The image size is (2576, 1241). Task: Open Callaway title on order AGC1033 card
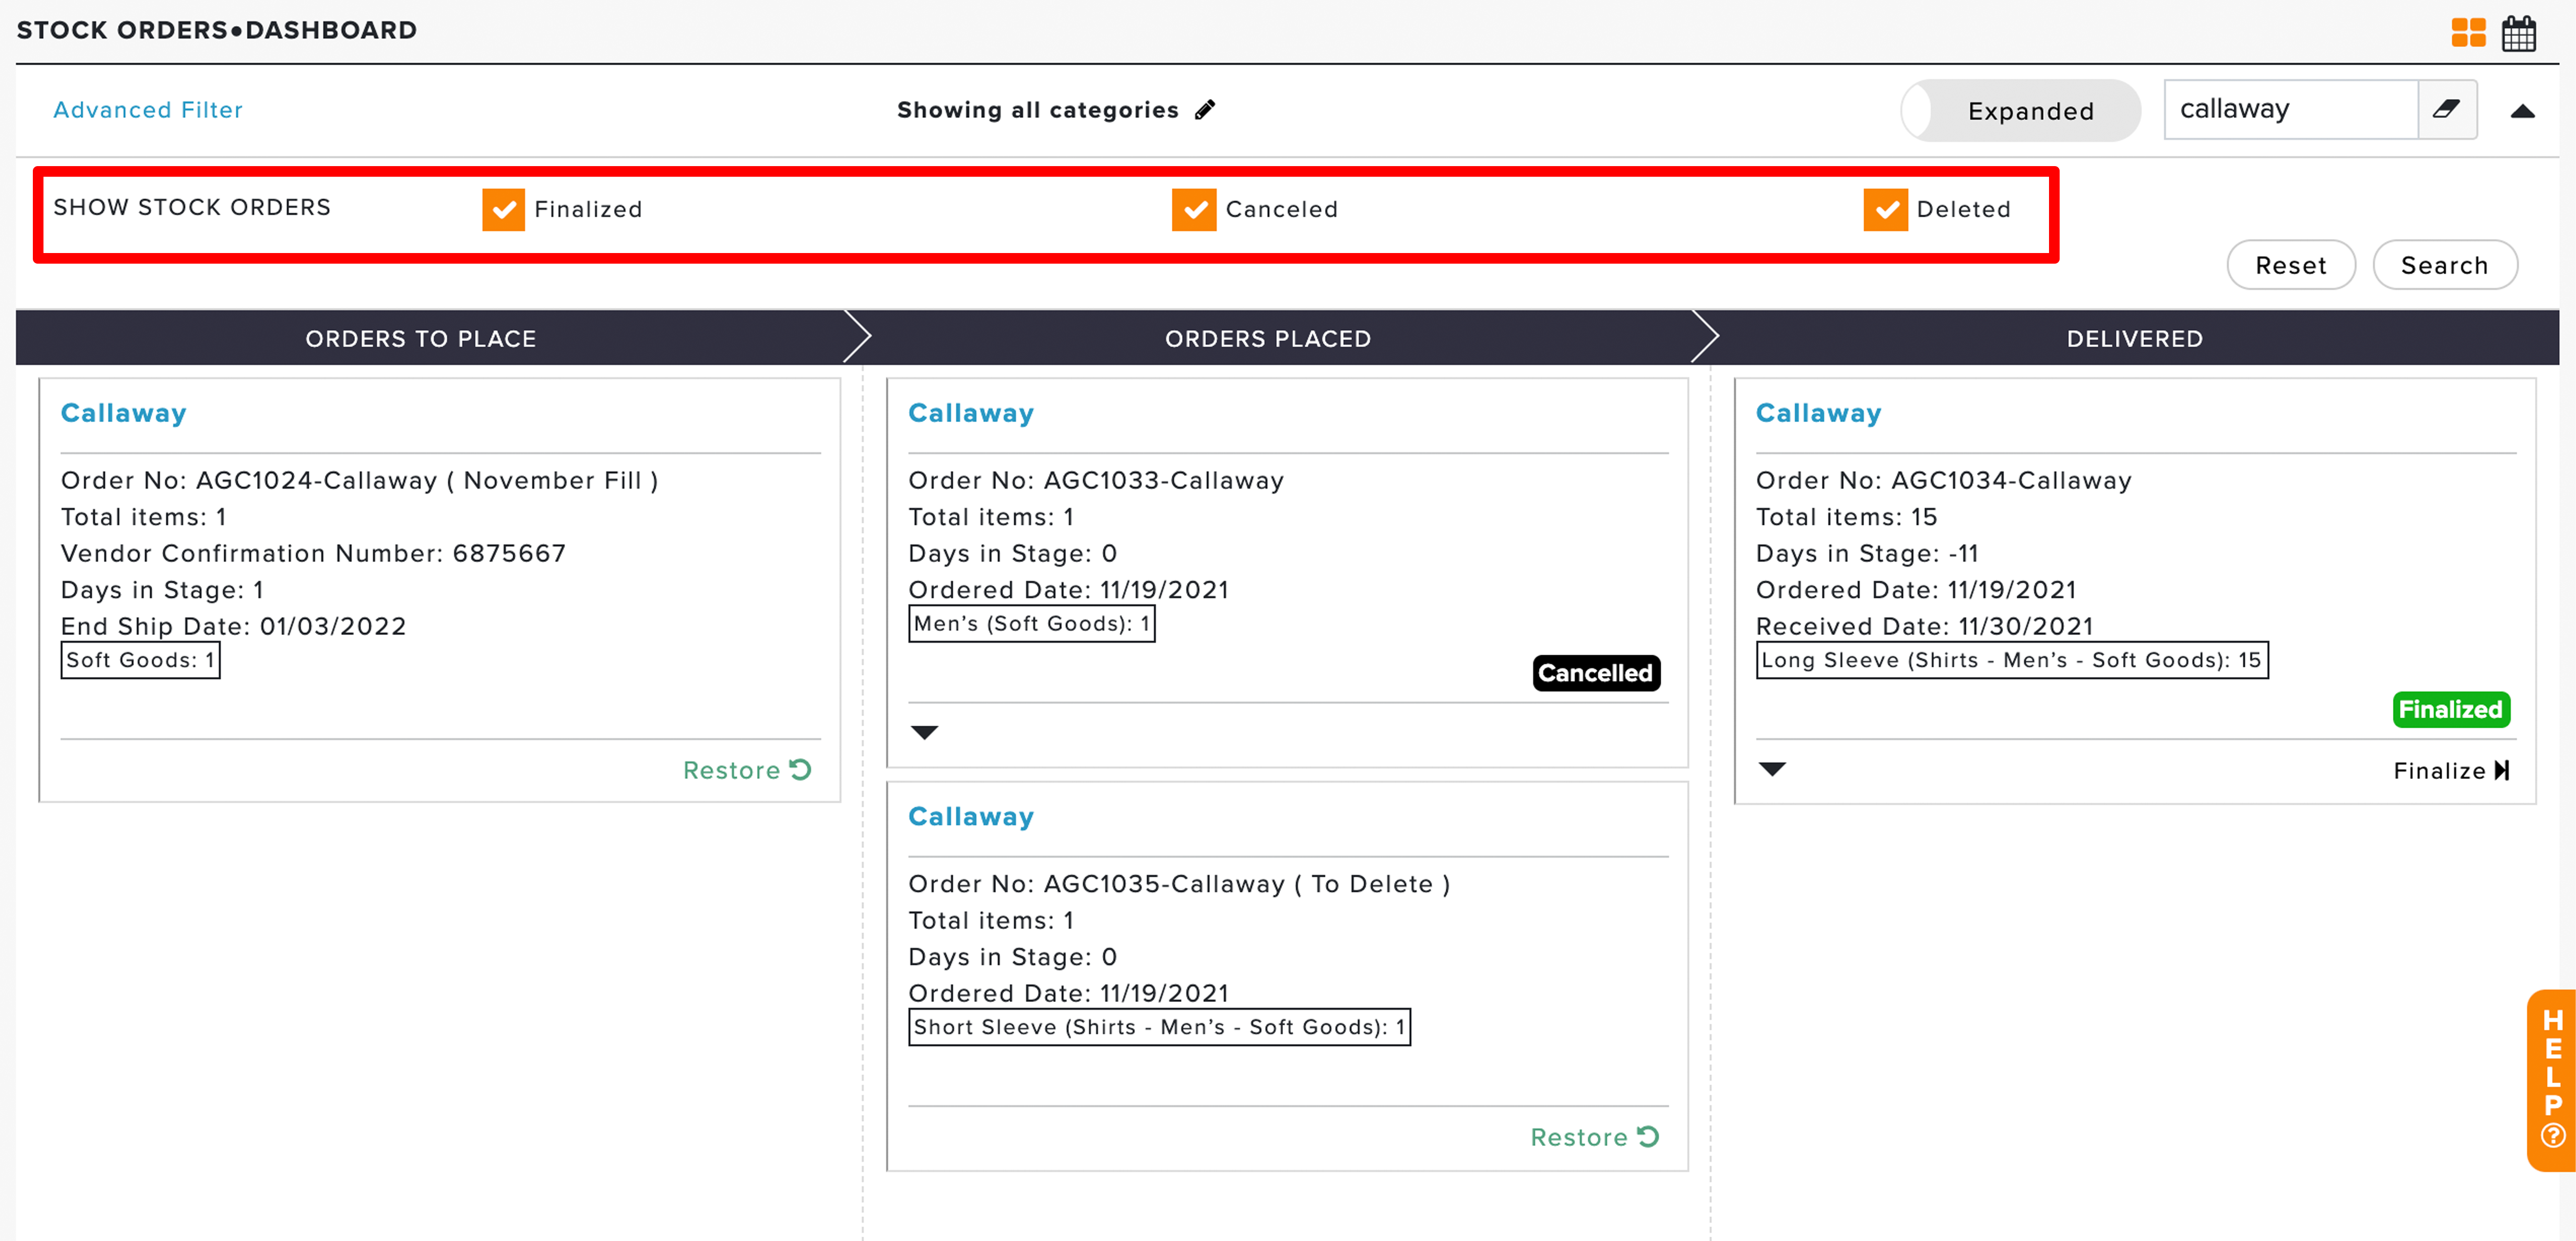click(x=971, y=413)
